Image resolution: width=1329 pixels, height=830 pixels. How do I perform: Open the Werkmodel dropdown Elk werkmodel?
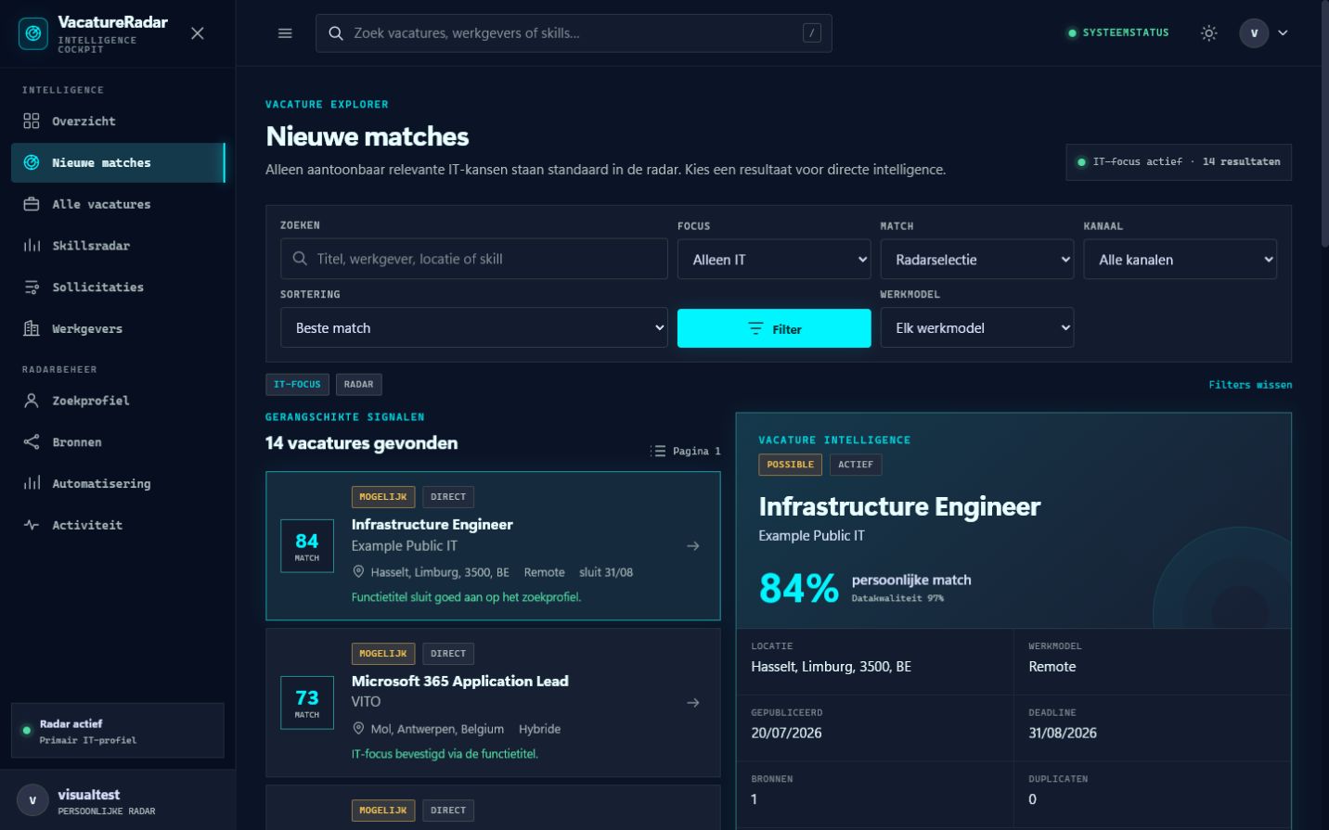point(977,328)
